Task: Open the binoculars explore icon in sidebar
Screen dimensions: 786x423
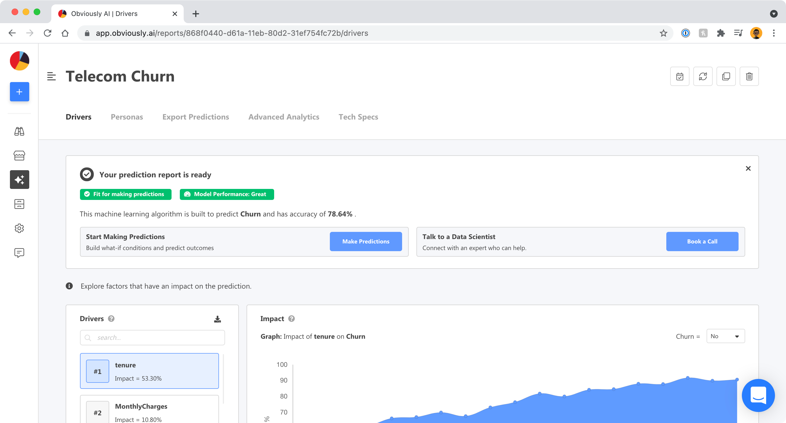Action: 19,131
